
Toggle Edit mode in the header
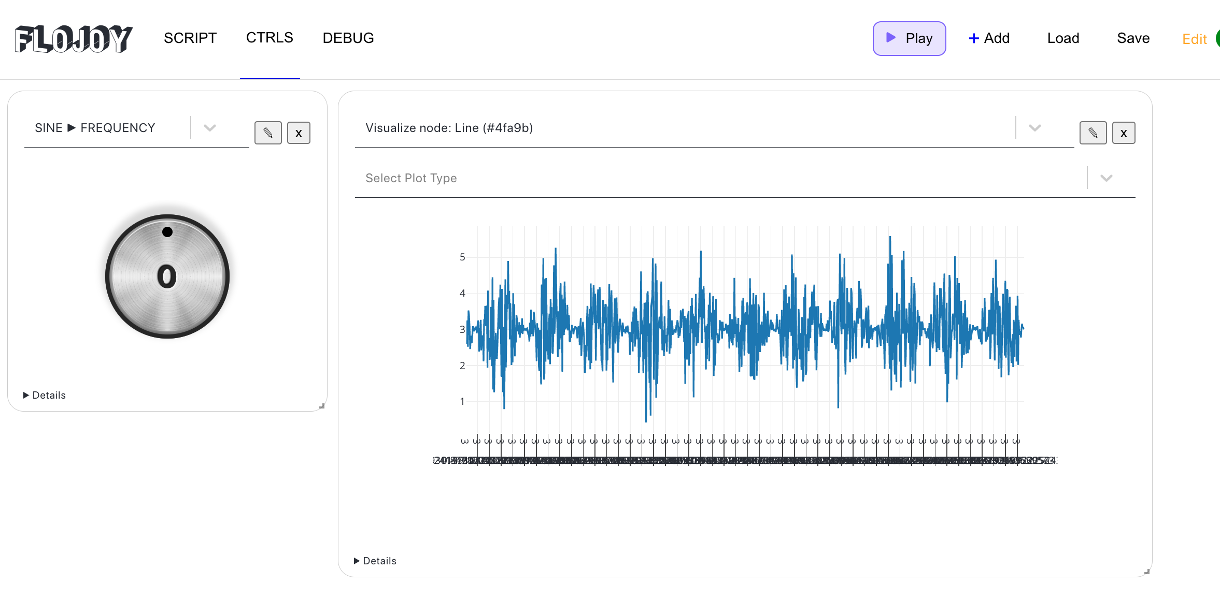click(x=1195, y=39)
